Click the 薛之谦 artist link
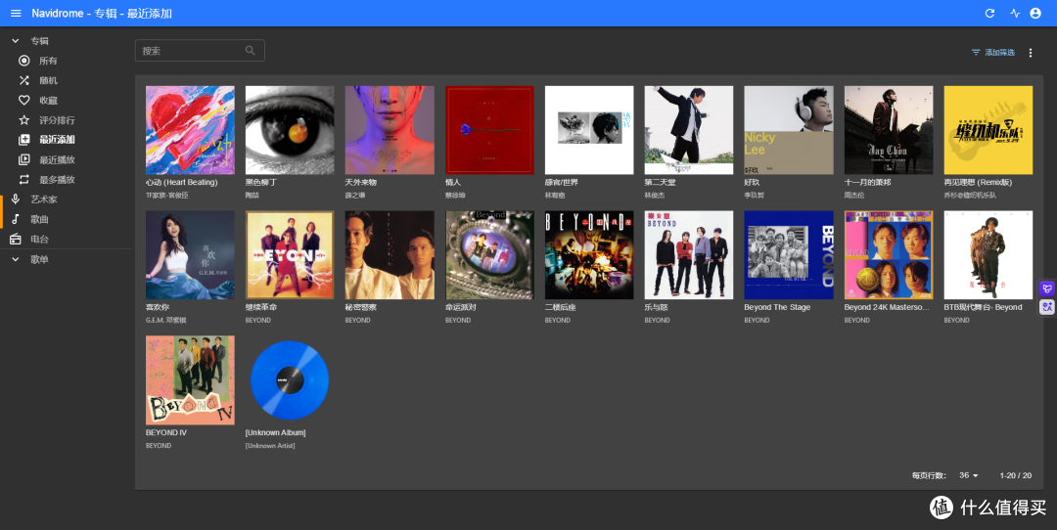Viewport: 1057px width, 530px height. (355, 196)
